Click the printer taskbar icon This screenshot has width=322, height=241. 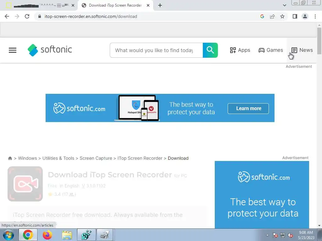tap(105, 235)
